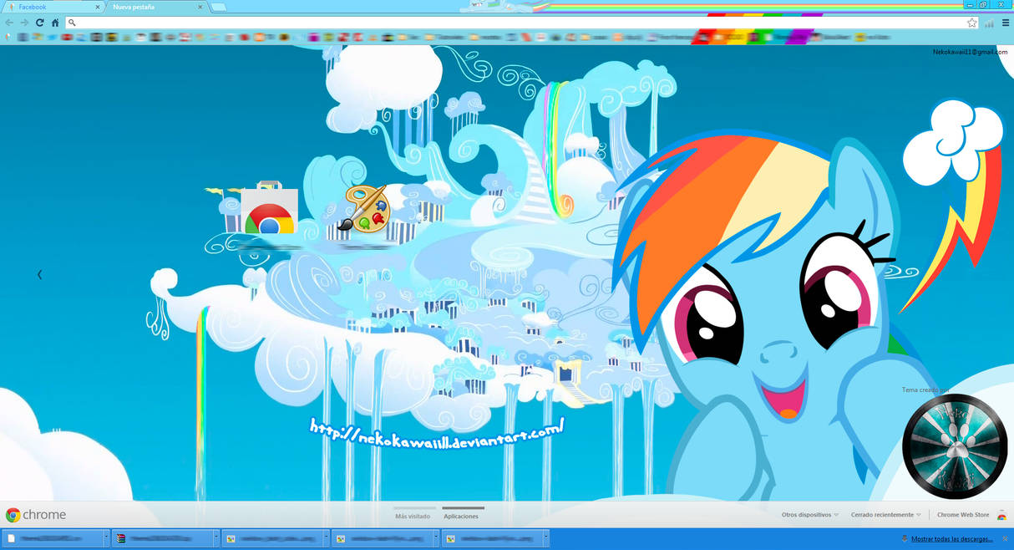The image size is (1014, 550).
Task: Switch to the Facebook tab
Action: click(50, 7)
